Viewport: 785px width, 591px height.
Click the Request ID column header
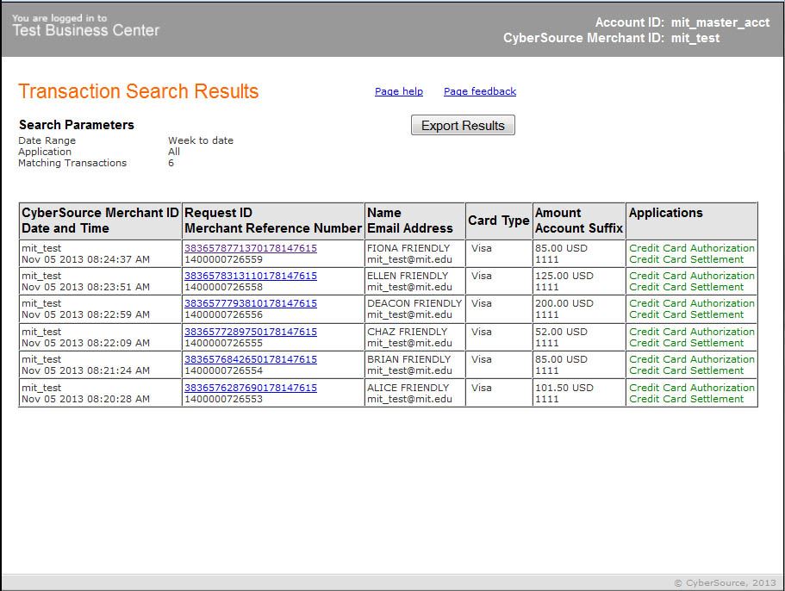pyautogui.click(x=218, y=213)
